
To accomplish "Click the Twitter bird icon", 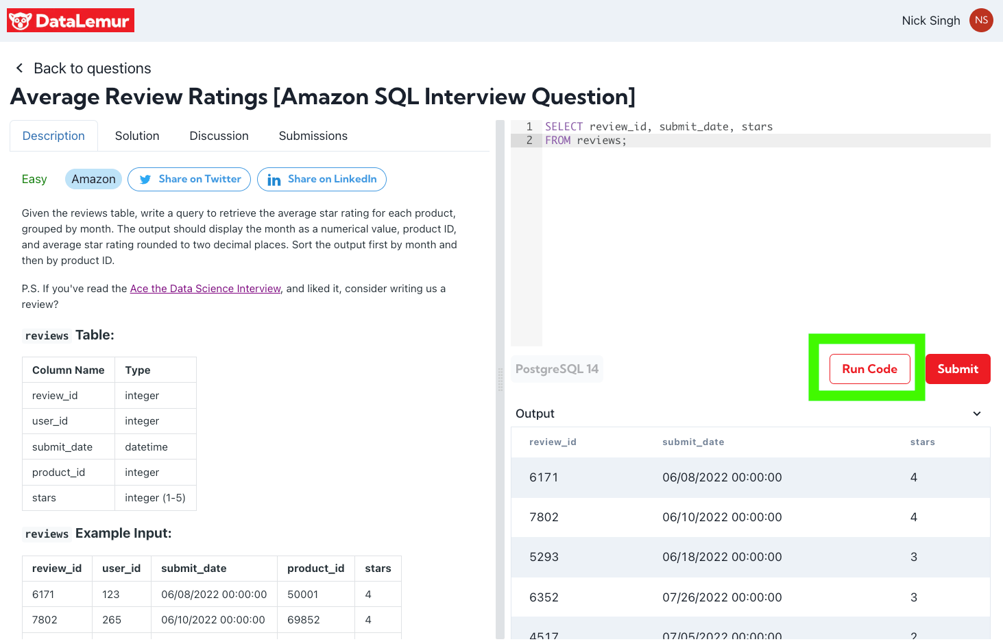I will point(145,180).
